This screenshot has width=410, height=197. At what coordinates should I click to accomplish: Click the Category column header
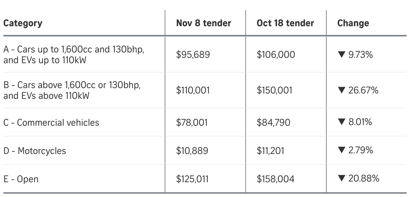(x=23, y=23)
